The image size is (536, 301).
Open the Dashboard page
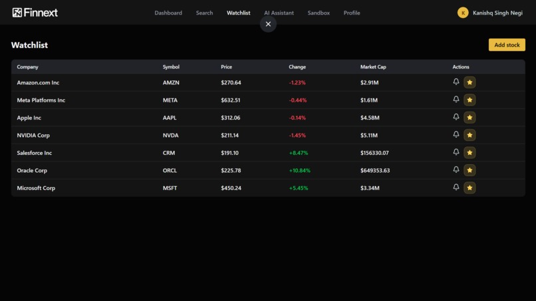tap(168, 13)
